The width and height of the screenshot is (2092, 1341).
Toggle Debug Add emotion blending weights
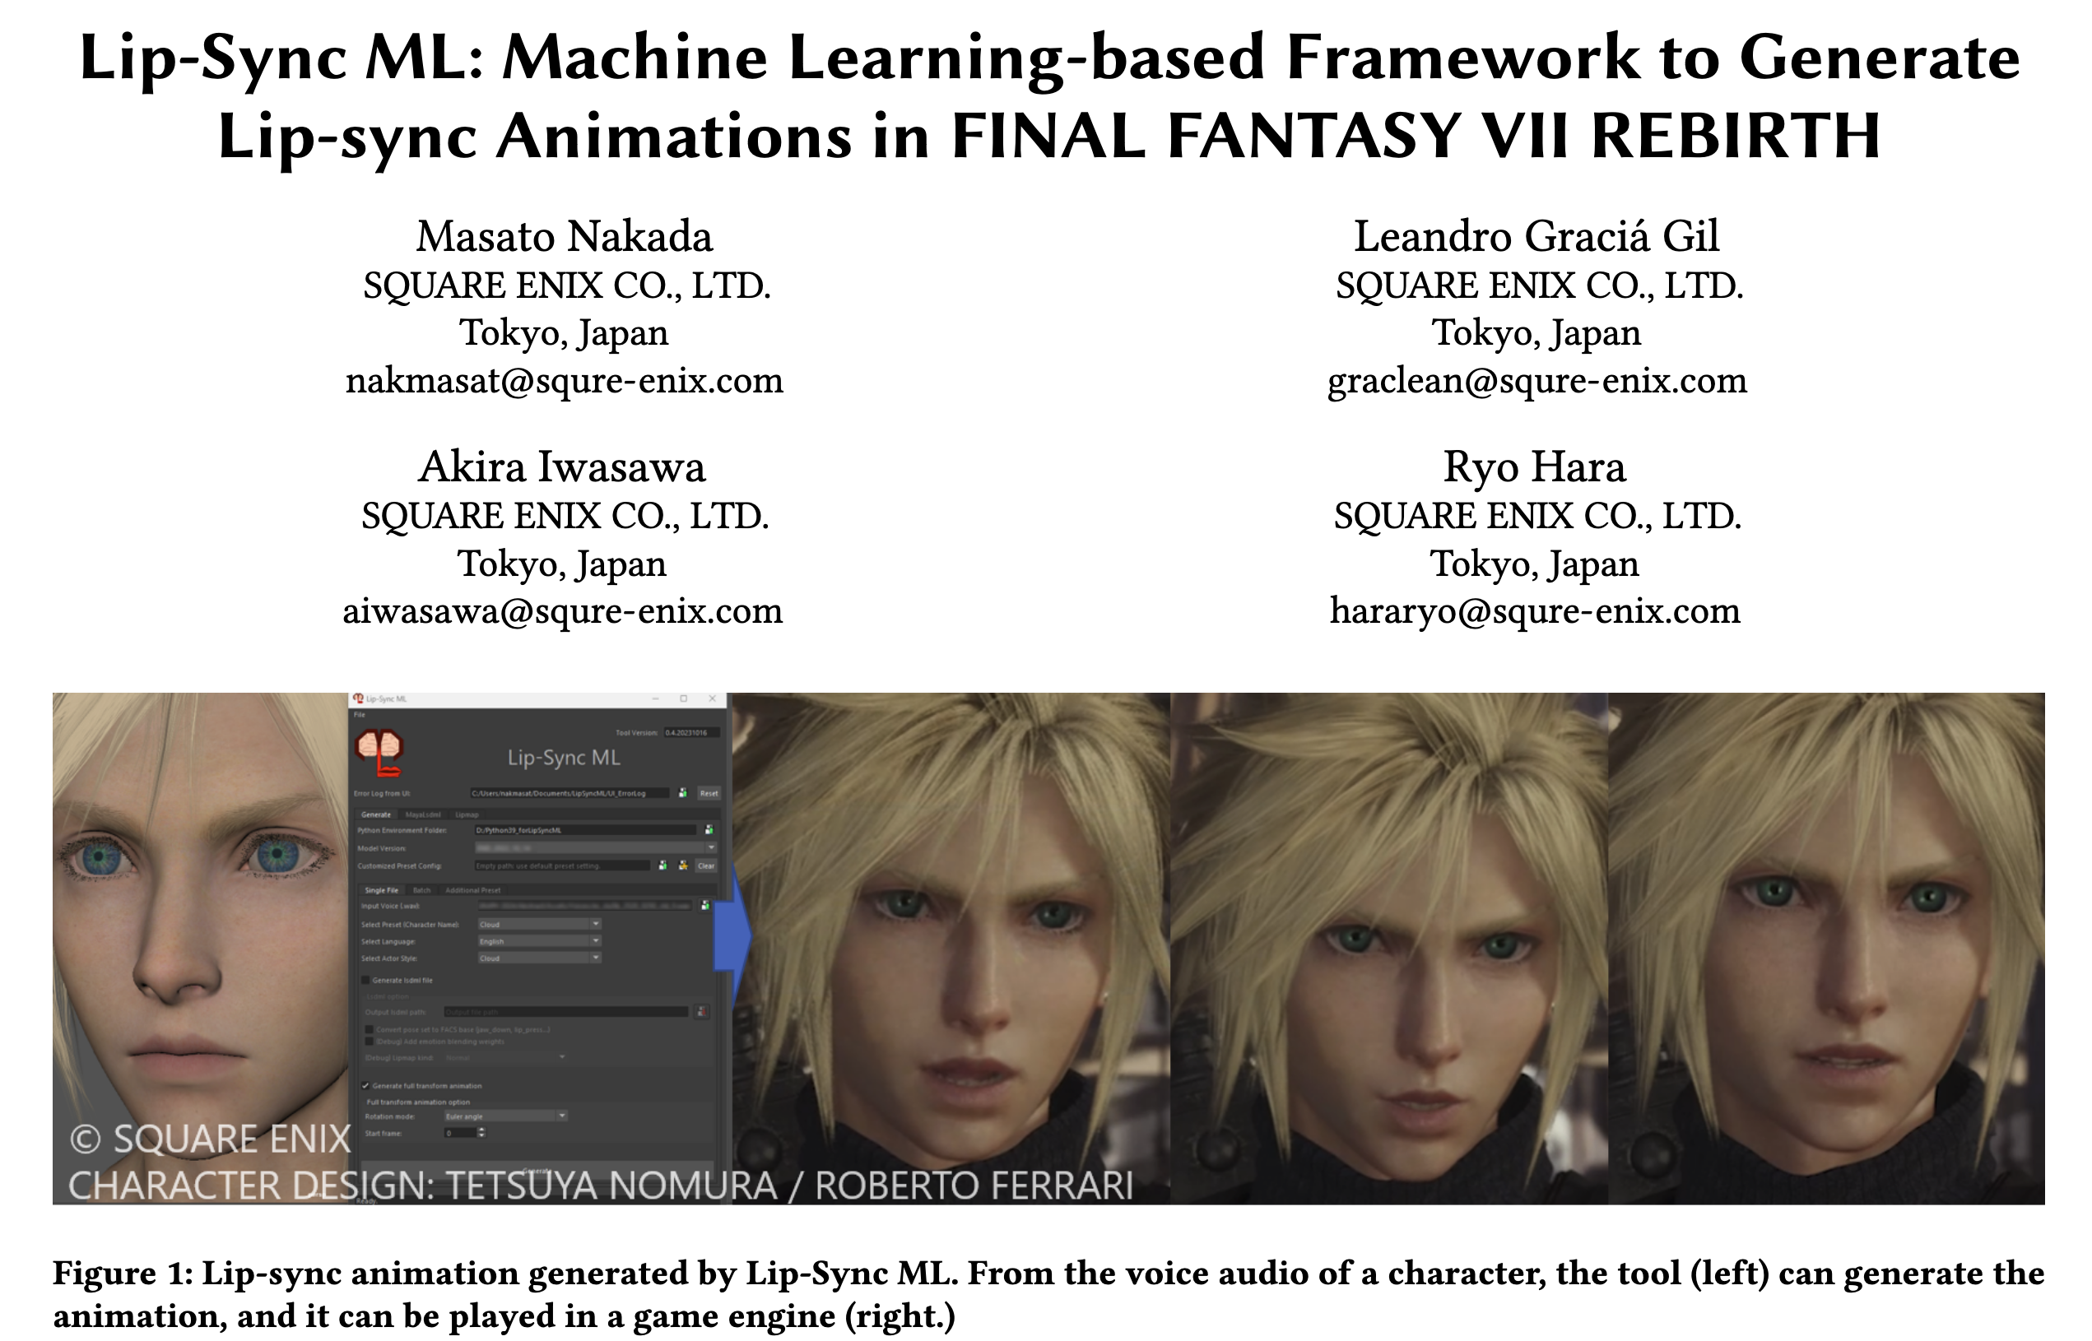click(370, 1041)
